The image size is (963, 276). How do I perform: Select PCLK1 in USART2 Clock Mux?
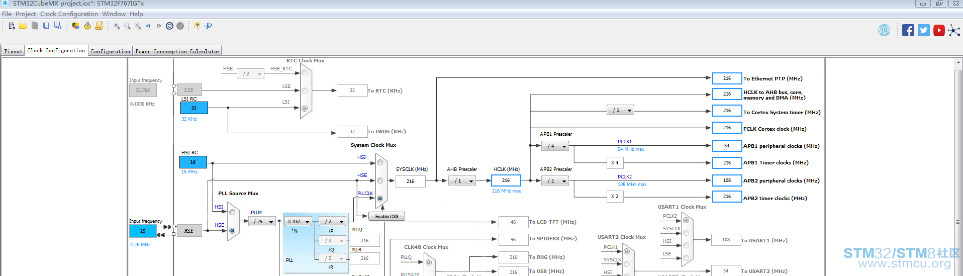point(627,251)
